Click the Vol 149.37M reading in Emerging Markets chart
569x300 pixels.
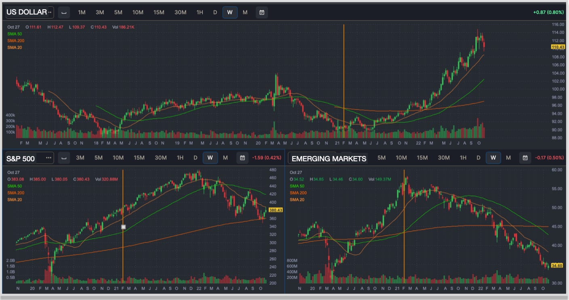click(380, 179)
